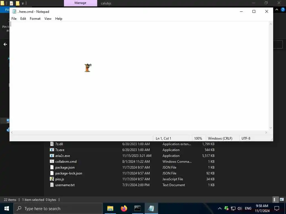Screen dimensions: 286x214
Task: Select the package.json file name
Action: coord(65,167)
